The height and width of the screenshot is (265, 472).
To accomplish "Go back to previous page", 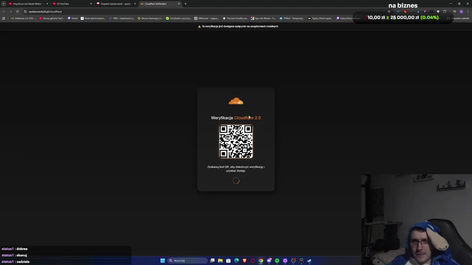I will click(x=4, y=11).
